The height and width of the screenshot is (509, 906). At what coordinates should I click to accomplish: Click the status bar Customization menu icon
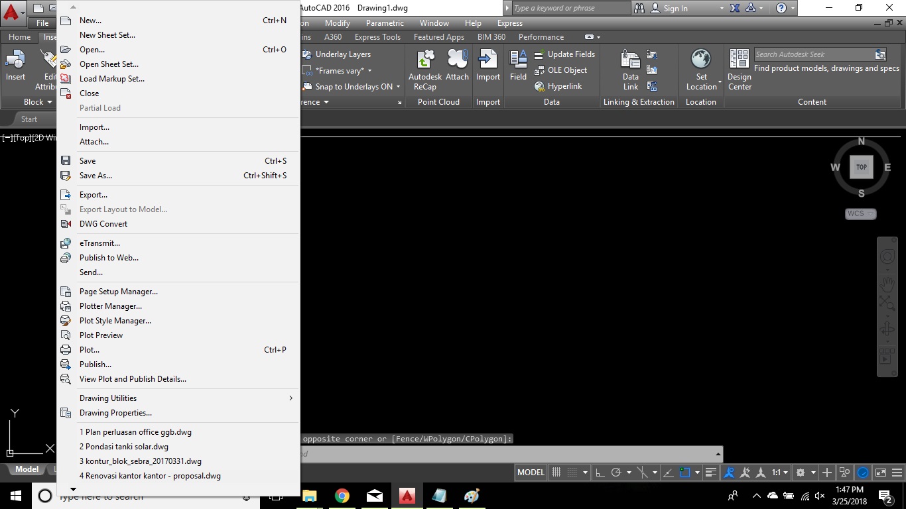(x=897, y=473)
